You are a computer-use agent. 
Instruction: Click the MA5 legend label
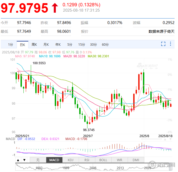[x=26, y=56]
